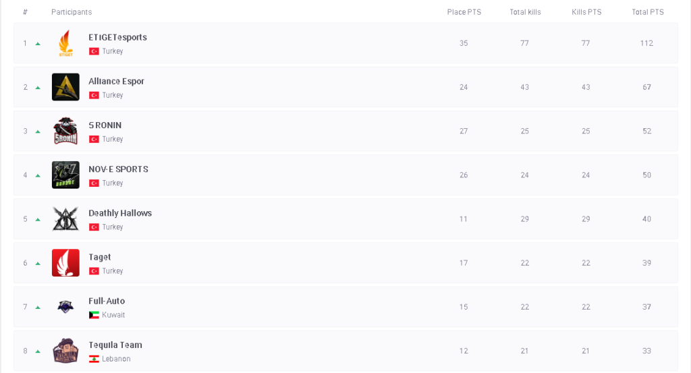Click Lebanon flag under Tequila Team
Screen dimensions: 691x373
(x=94, y=359)
